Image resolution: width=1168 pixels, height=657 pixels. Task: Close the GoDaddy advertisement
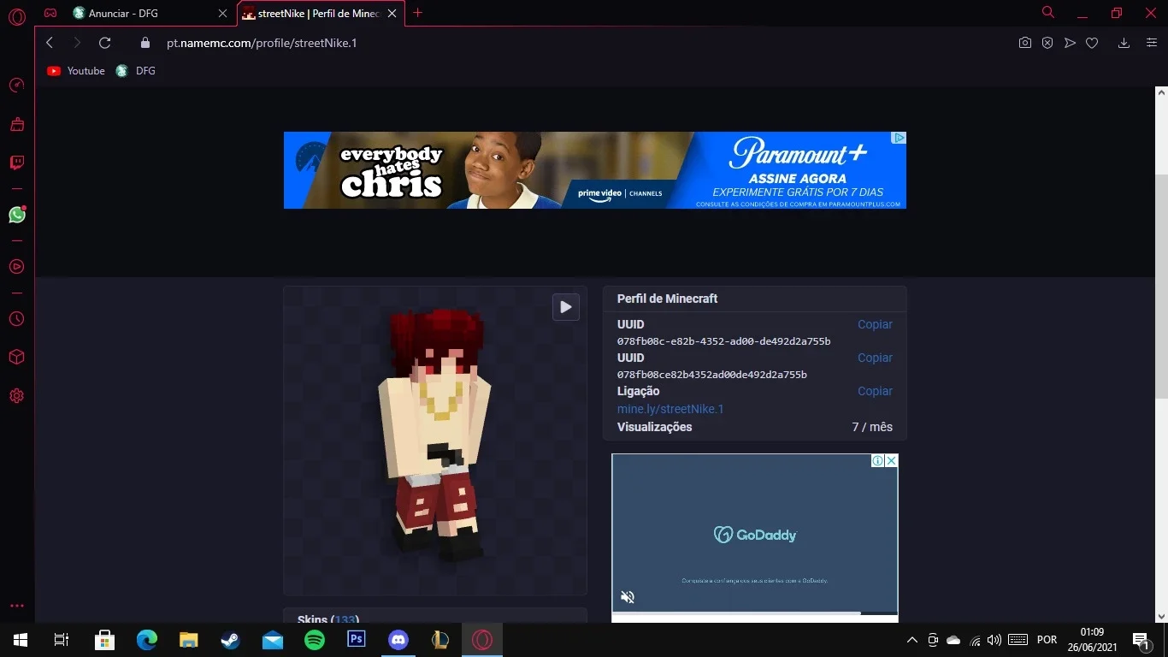click(x=891, y=461)
